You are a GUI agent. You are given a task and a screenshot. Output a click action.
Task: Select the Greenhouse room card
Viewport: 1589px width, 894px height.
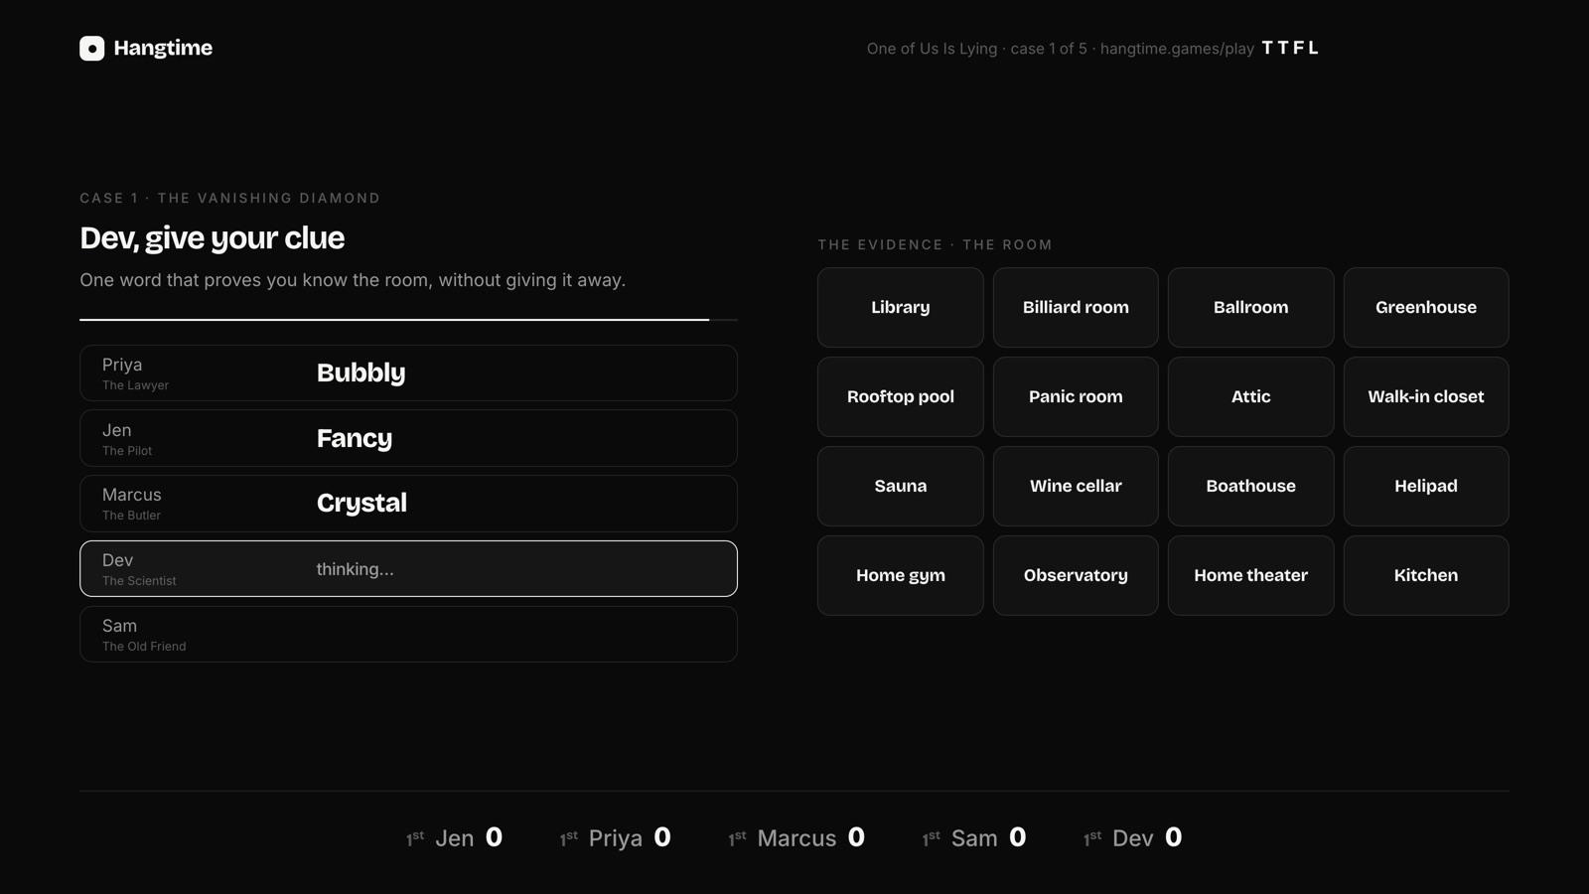tap(1426, 307)
